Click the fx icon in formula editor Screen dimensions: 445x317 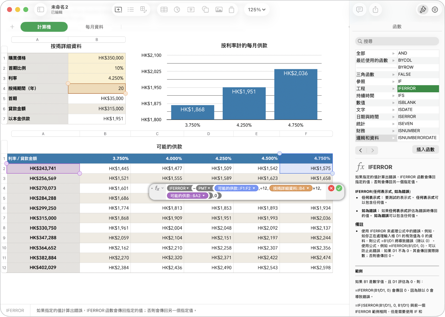(x=157, y=188)
